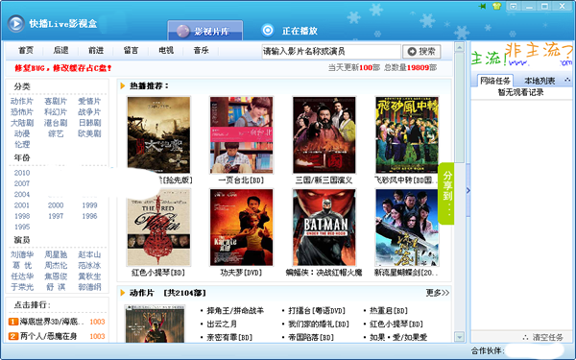This screenshot has height=360, width=576.
Task: Open Batman 蝙蝠侠 poster
Action: point(324,228)
